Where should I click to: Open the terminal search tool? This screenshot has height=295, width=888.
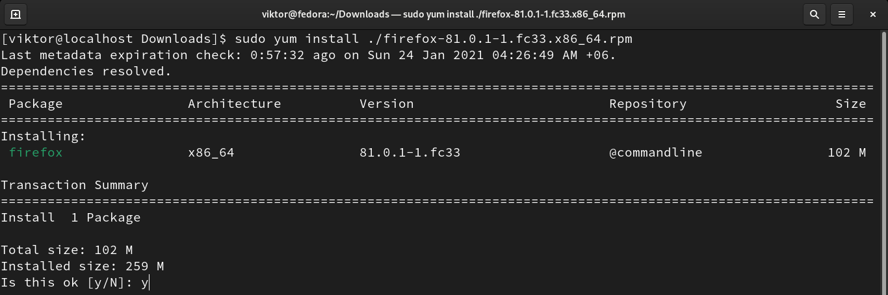pyautogui.click(x=813, y=14)
